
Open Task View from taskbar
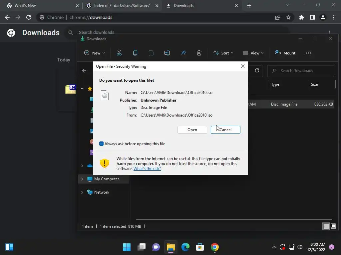[x=141, y=247]
